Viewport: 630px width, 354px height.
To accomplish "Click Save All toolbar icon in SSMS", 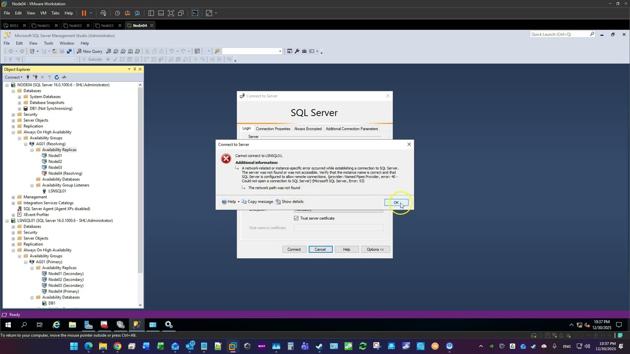I will tap(69, 51).
